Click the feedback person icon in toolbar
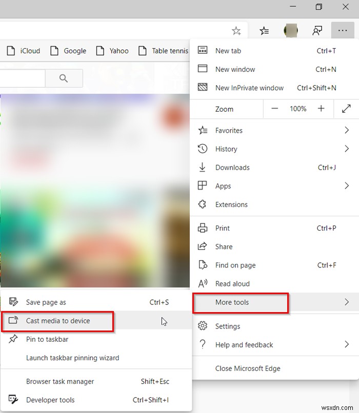Screen dimensions: 359x413 tap(317, 31)
